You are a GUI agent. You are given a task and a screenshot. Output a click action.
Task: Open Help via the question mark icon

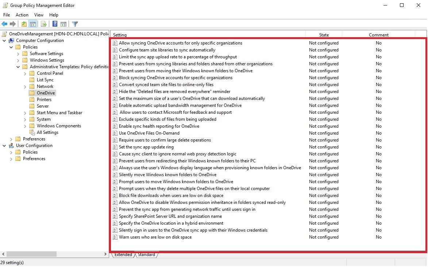coord(55,24)
